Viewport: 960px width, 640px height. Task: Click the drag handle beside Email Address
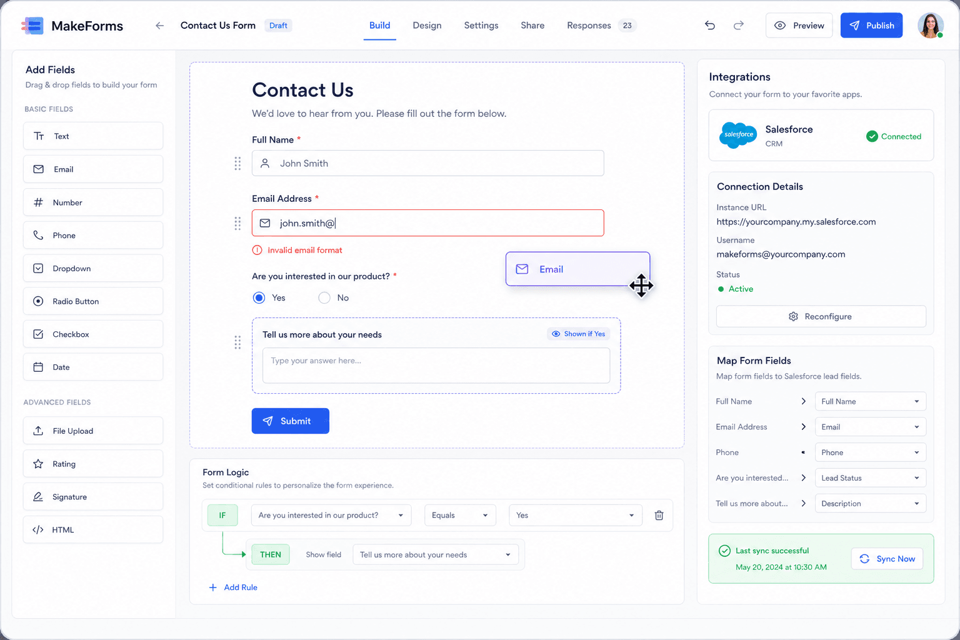click(x=237, y=223)
